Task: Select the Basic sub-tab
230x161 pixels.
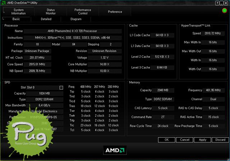Action: pos(16,19)
